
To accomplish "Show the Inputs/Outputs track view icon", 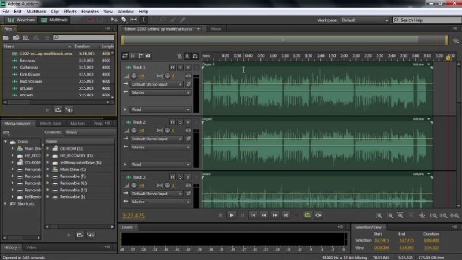I will tap(125, 56).
